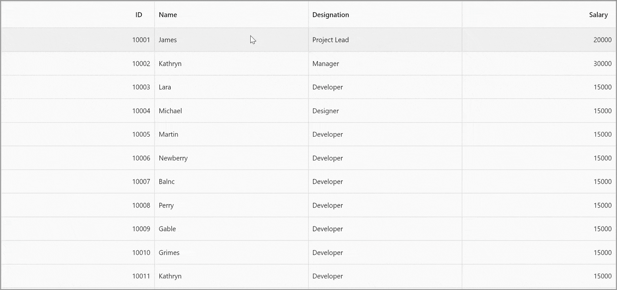Select the name cell Newberry
This screenshot has height=290, width=617.
pos(173,158)
